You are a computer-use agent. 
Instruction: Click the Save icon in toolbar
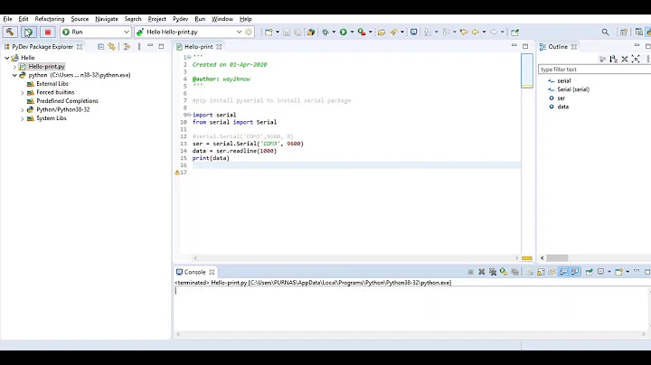click(x=287, y=32)
